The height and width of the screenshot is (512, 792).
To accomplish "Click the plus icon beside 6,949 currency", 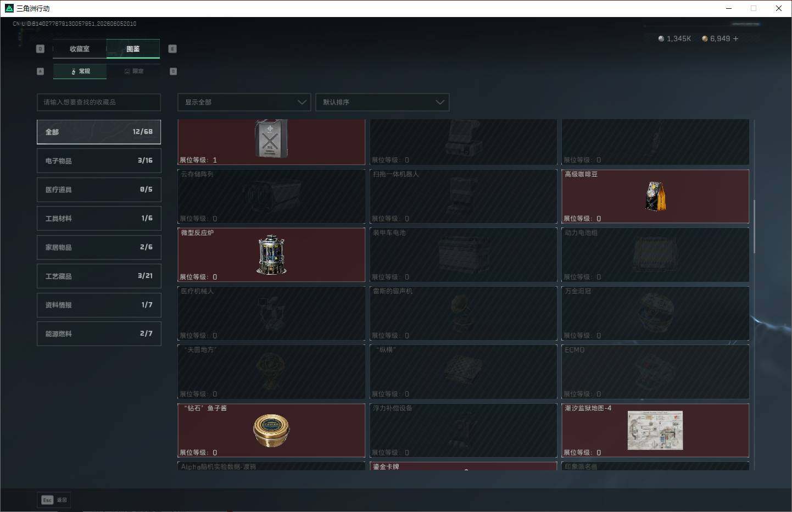I will [x=735, y=38].
